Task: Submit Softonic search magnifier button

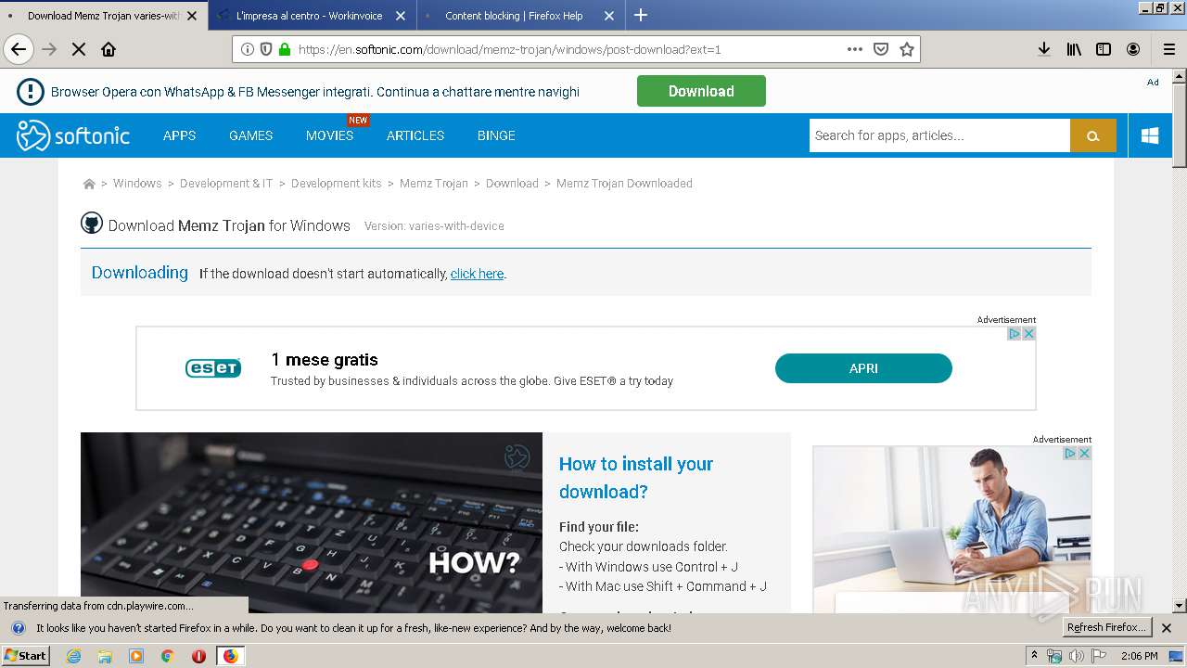Action: pyautogui.click(x=1093, y=135)
